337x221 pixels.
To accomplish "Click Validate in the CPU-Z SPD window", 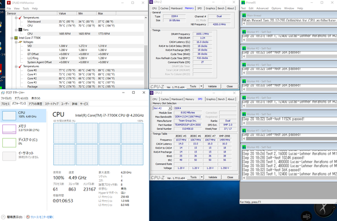I will [x=212, y=177].
